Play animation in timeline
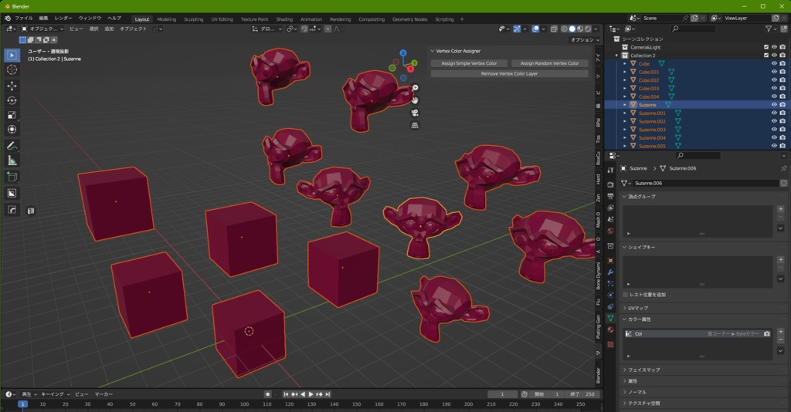This screenshot has height=412, width=791. tap(311, 394)
